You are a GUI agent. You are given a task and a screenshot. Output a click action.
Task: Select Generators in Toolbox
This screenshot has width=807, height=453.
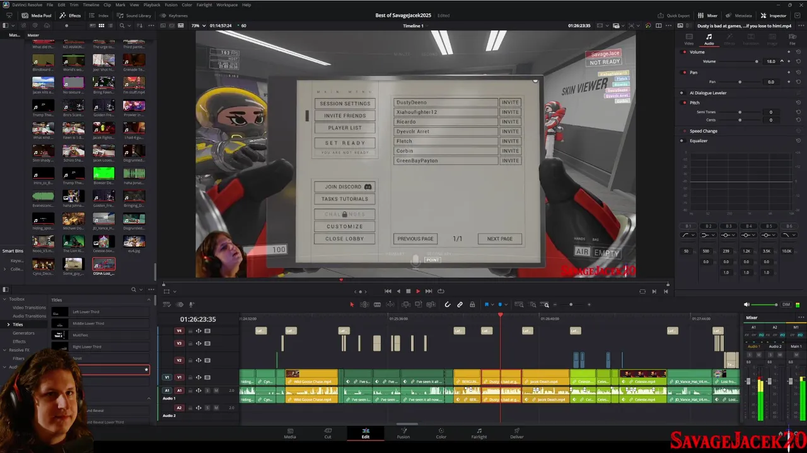[23, 333]
